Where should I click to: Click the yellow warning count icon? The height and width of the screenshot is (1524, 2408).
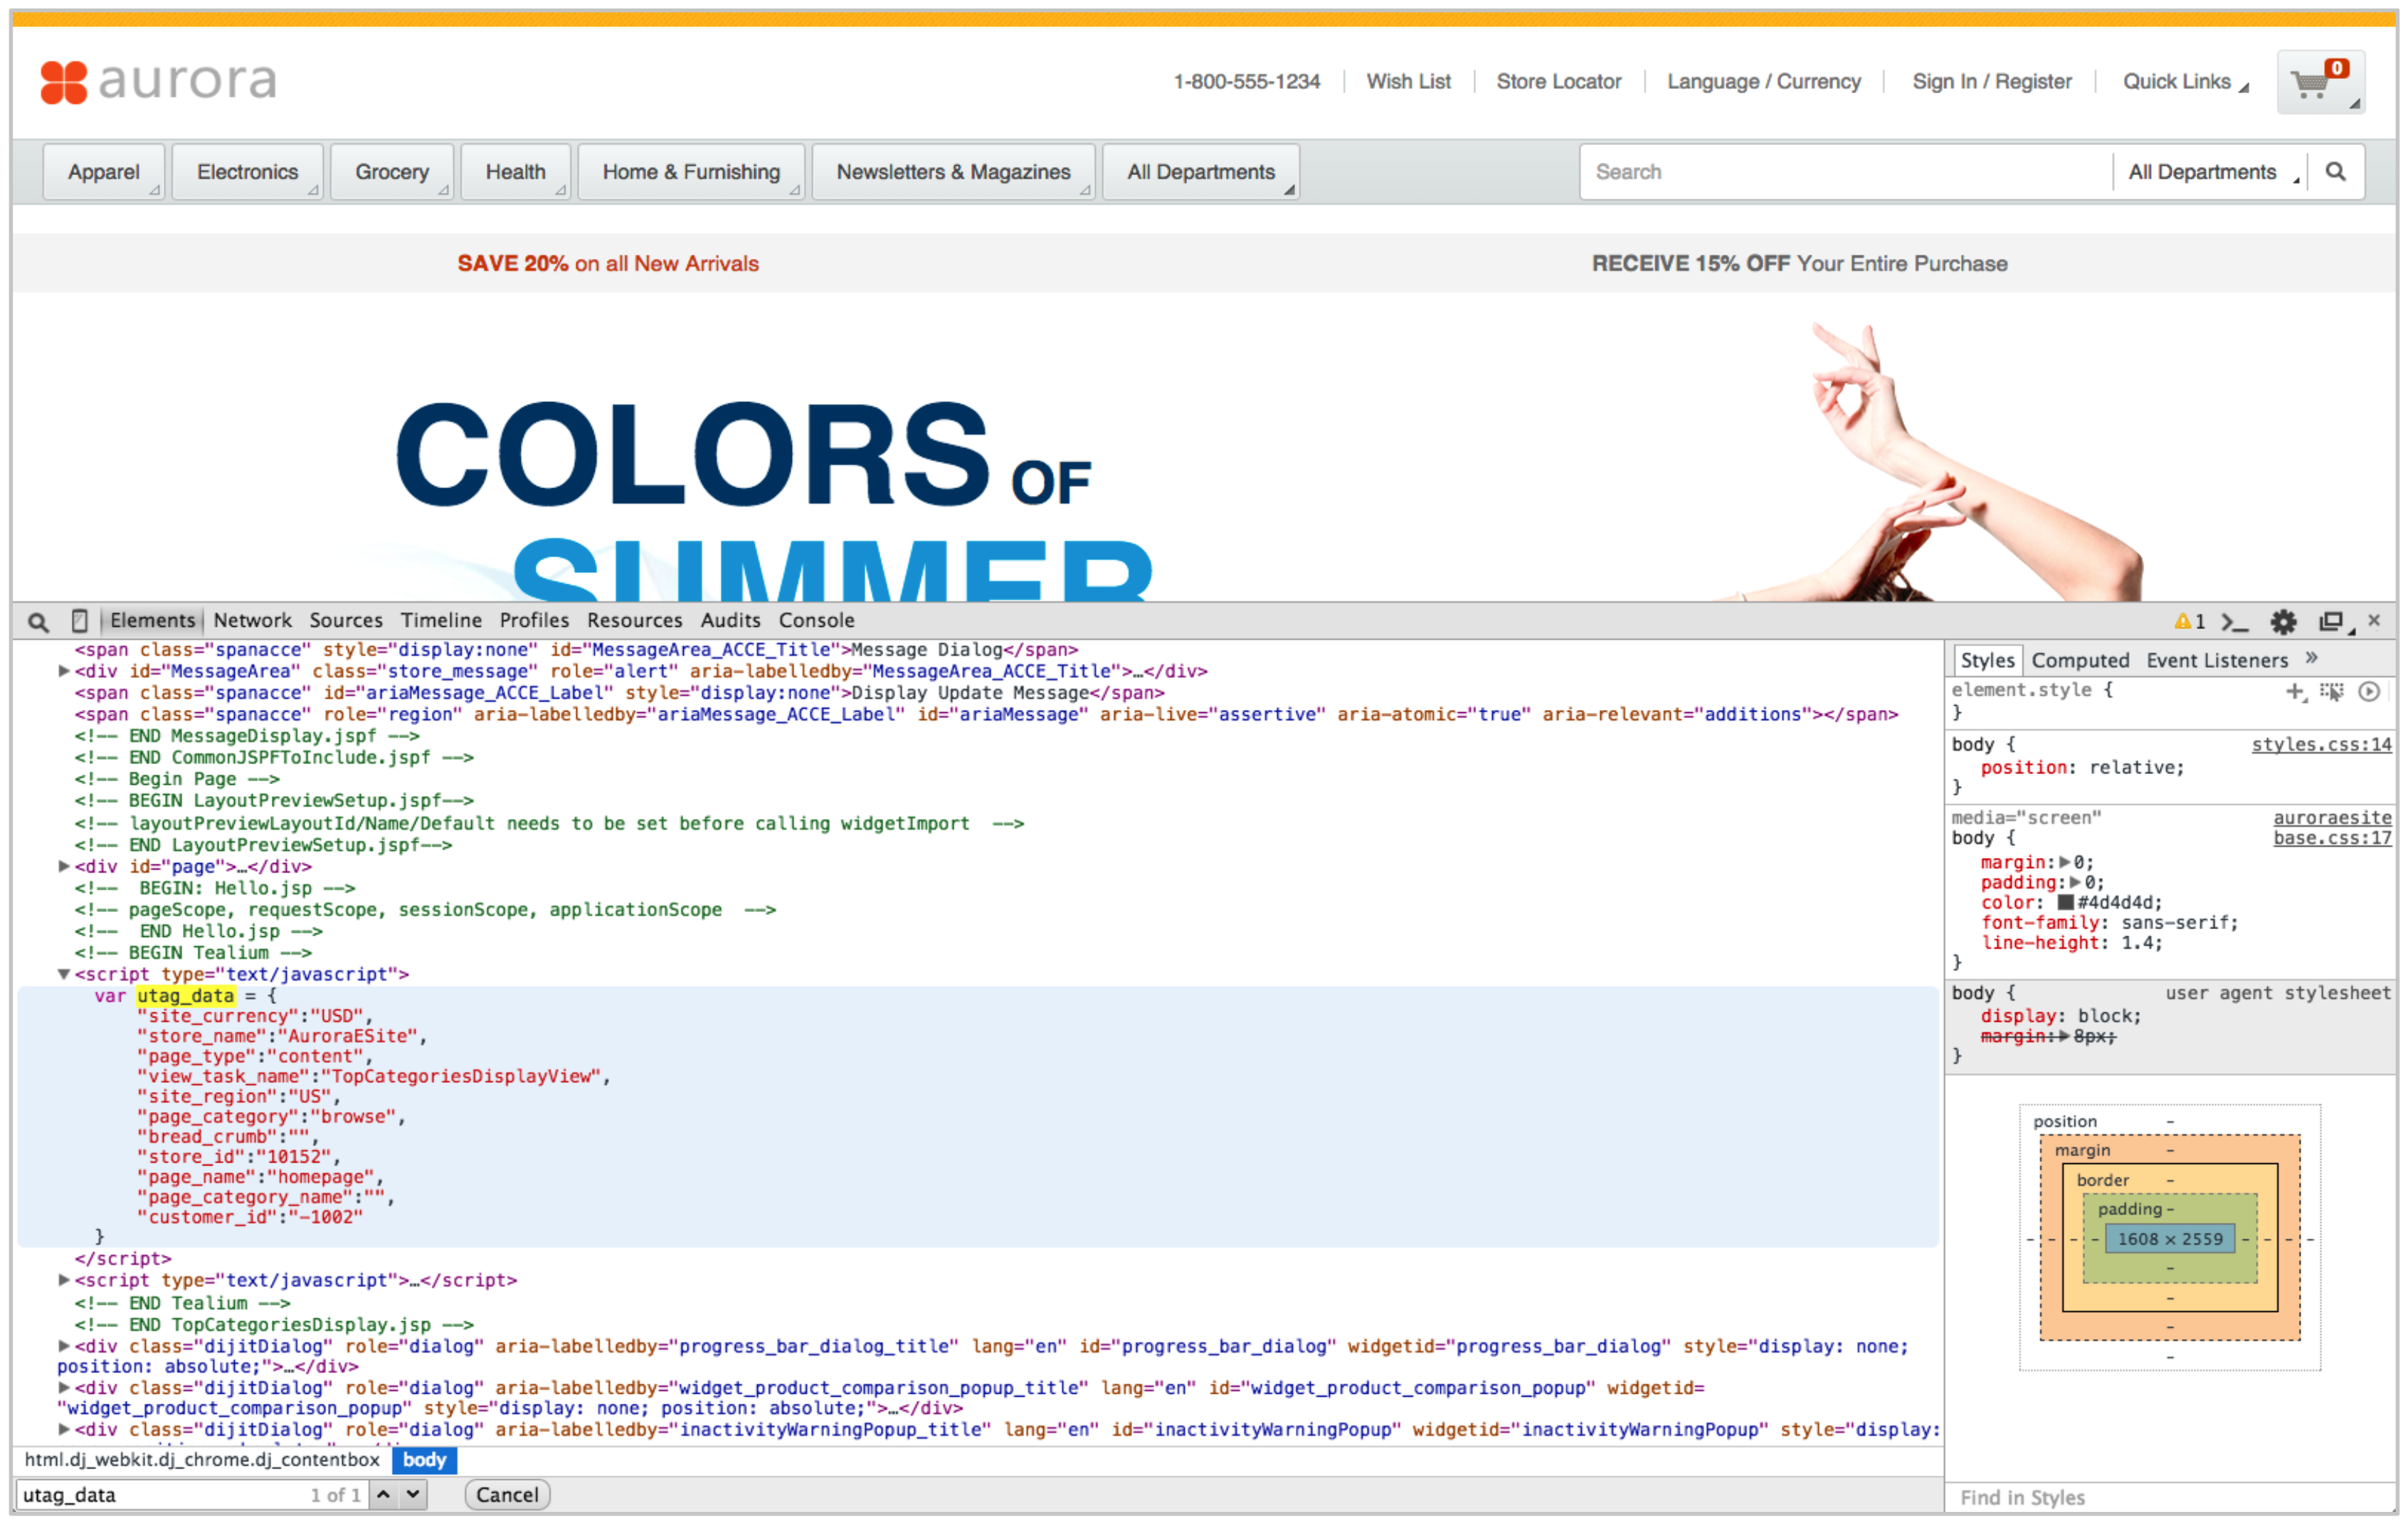tap(2182, 622)
